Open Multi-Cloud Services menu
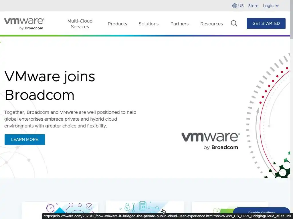The width and height of the screenshot is (293, 219). pyautogui.click(x=80, y=24)
